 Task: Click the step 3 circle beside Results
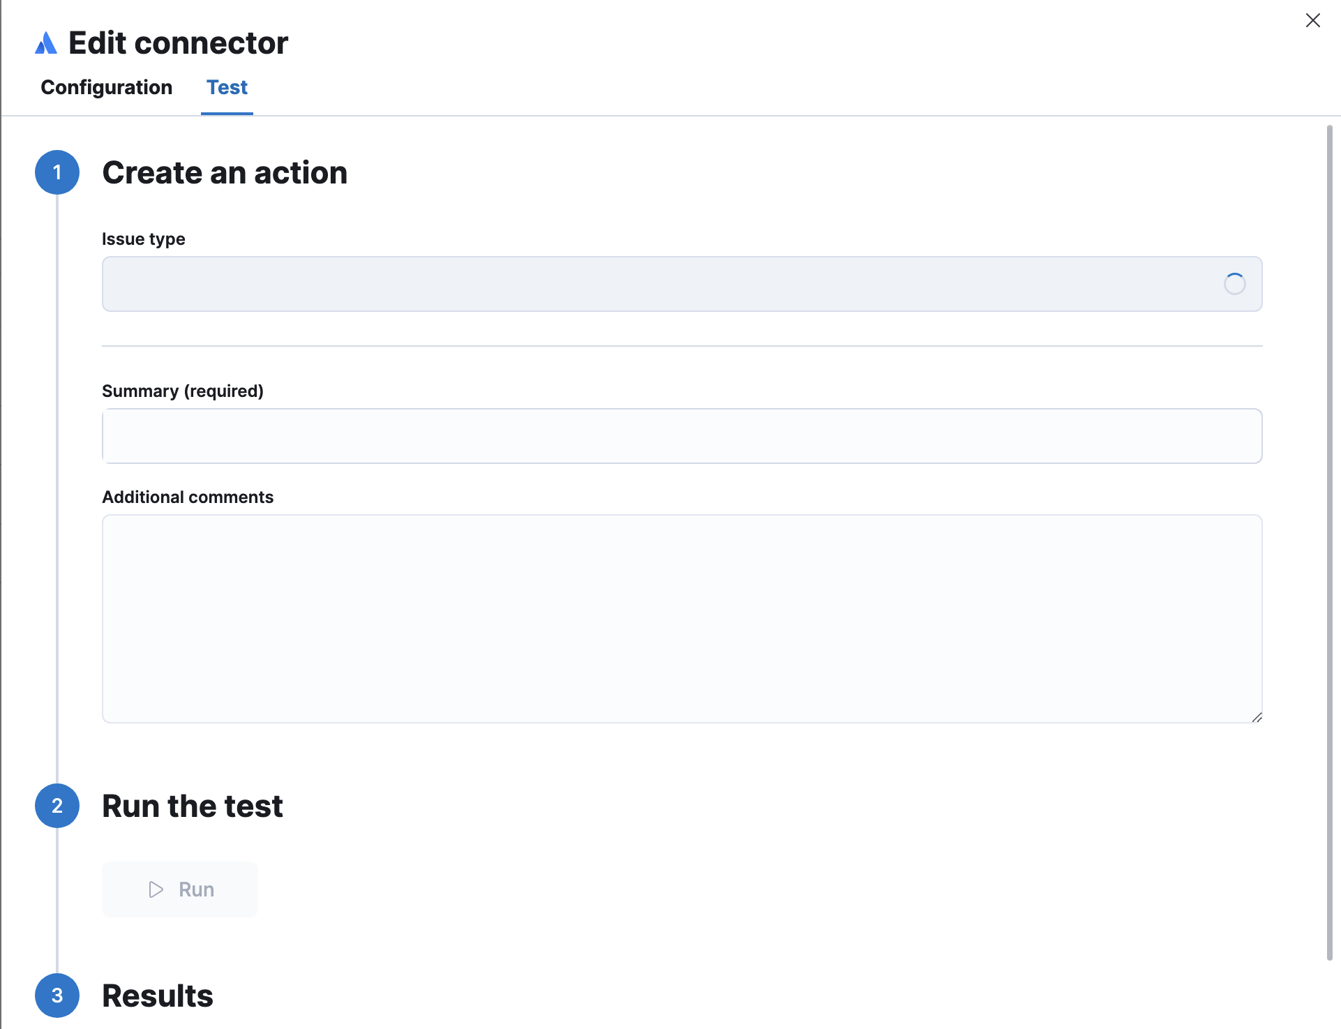tap(57, 996)
